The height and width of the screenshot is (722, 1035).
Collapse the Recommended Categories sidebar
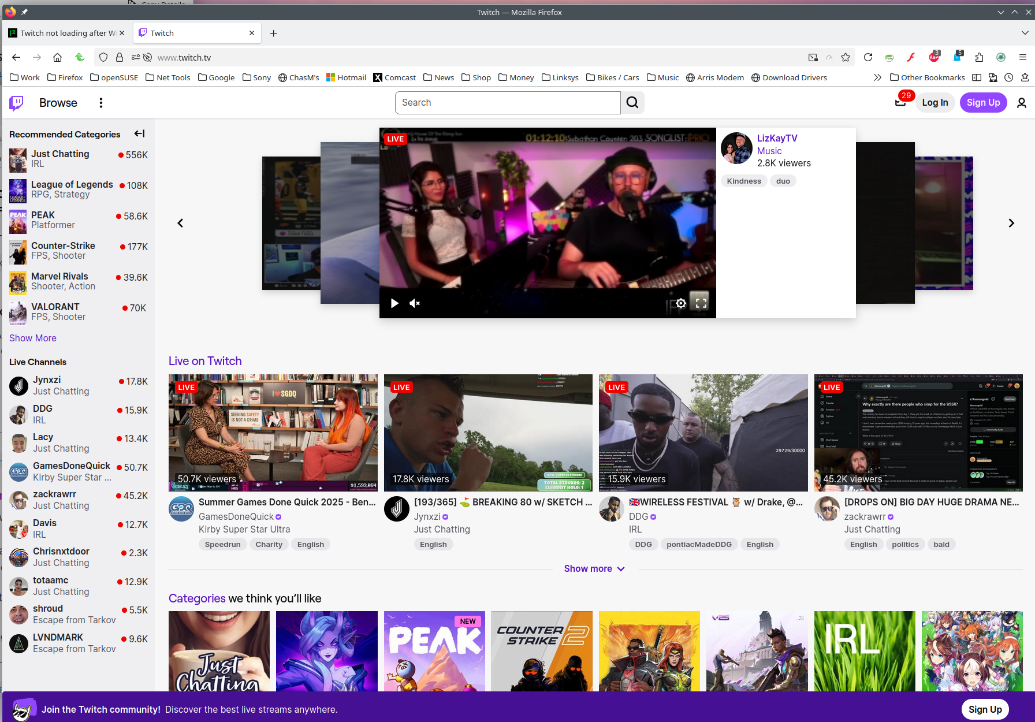139,133
